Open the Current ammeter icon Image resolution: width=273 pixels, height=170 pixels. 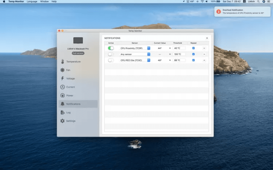tap(63, 87)
